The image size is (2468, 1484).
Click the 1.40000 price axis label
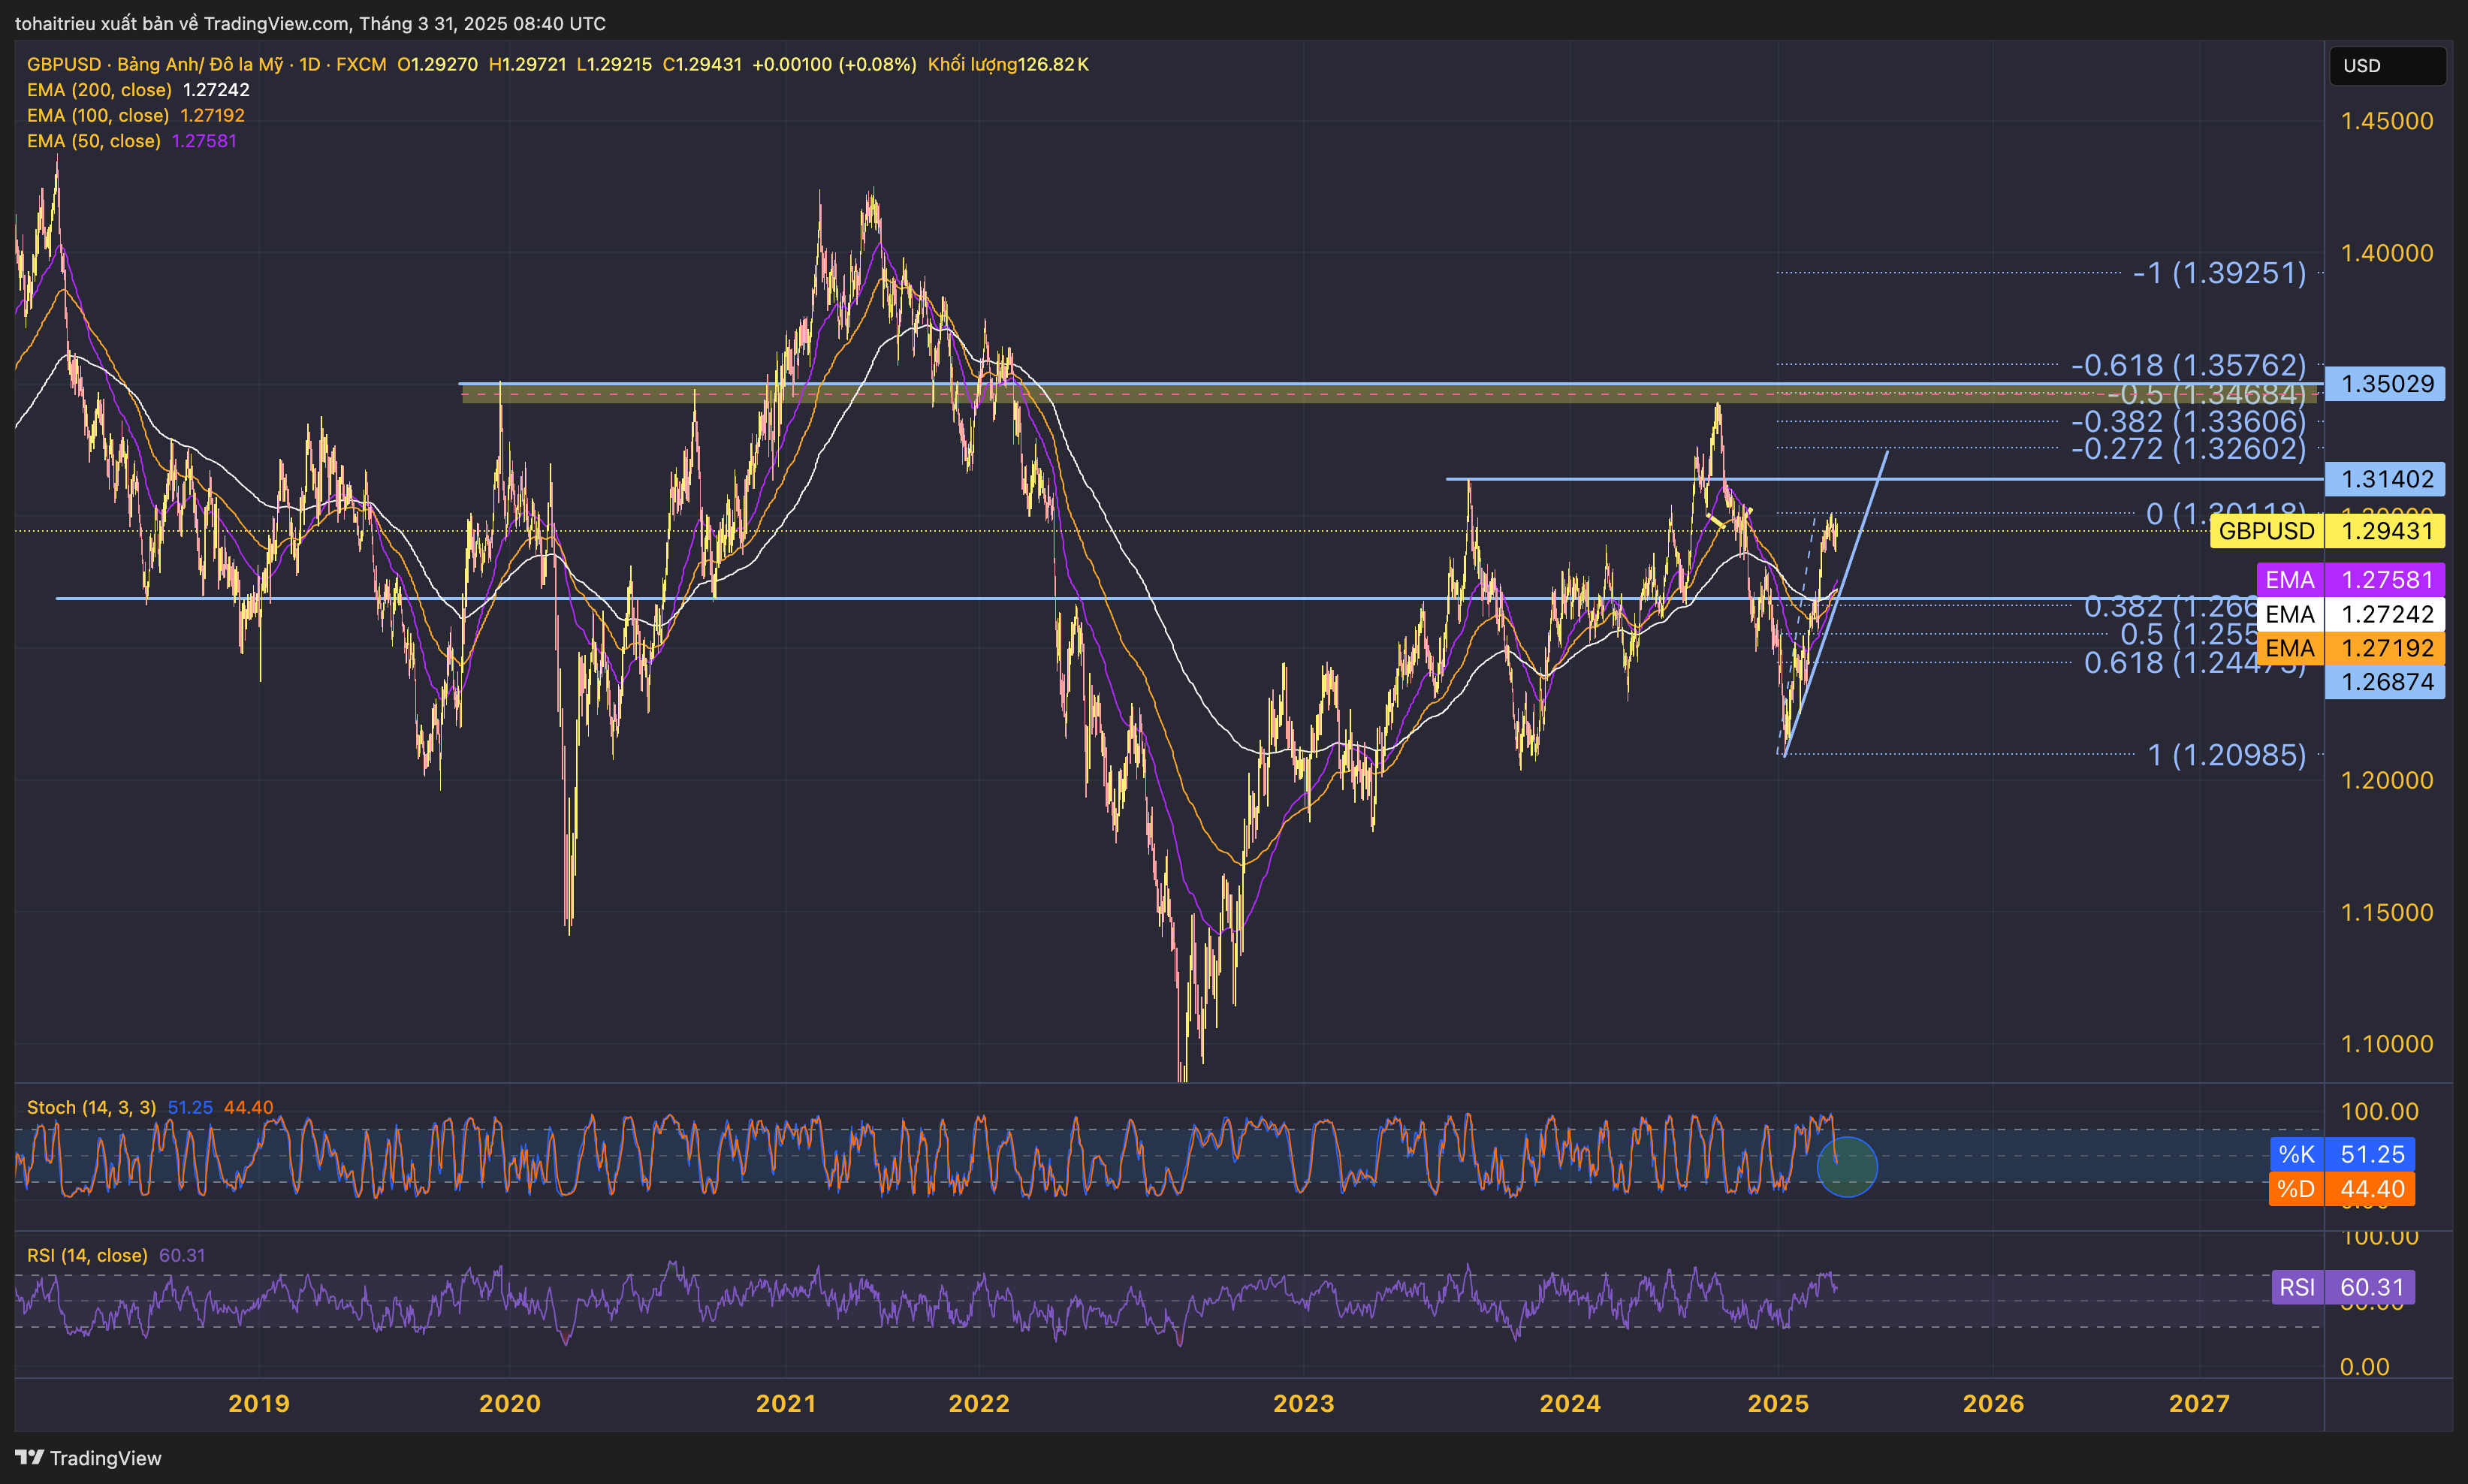click(x=2387, y=253)
